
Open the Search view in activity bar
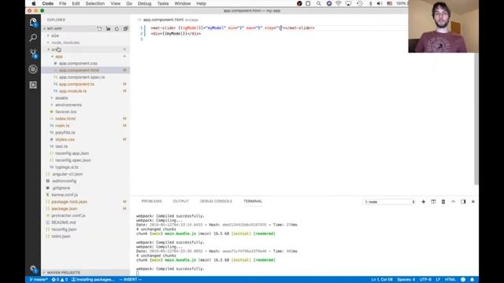coord(33,38)
